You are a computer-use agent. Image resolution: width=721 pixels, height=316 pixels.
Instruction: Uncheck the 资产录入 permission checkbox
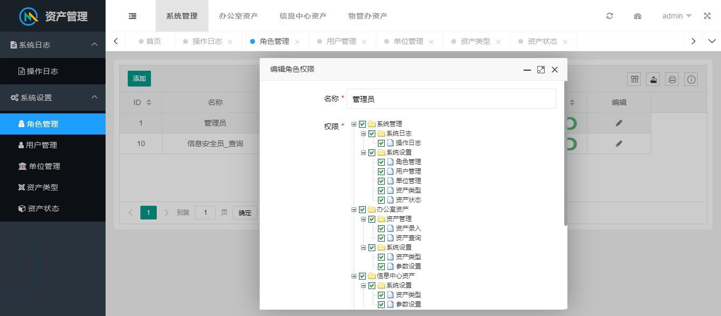(x=382, y=228)
